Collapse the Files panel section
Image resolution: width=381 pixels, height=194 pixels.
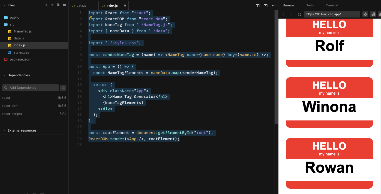(4, 5)
